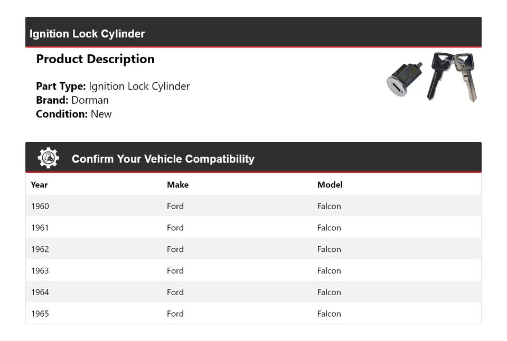Click the ignition lock cylinder product image
507x341 pixels.
coord(432,77)
